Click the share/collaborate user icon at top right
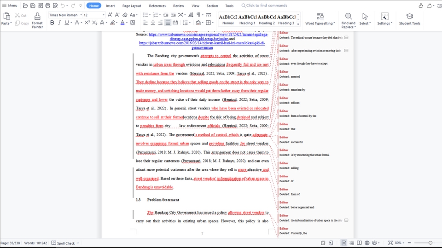442x248 pixels. point(420,6)
